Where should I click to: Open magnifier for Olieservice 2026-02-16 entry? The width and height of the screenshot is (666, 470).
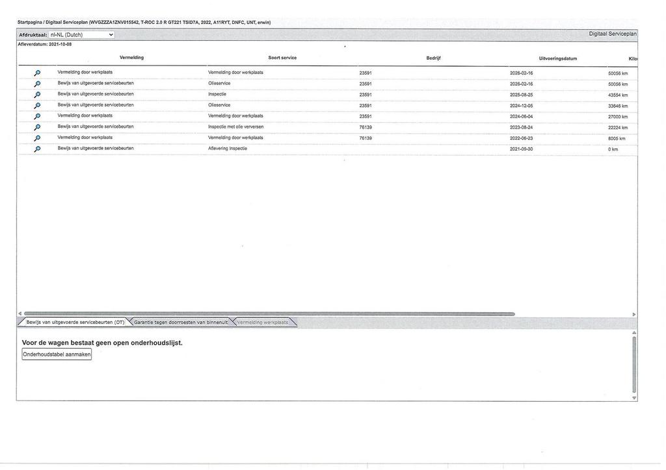[37, 84]
